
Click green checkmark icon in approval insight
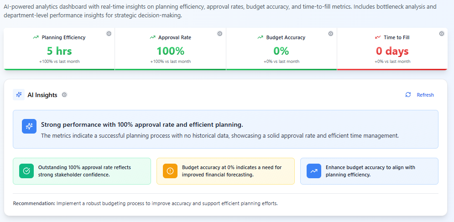click(x=26, y=171)
